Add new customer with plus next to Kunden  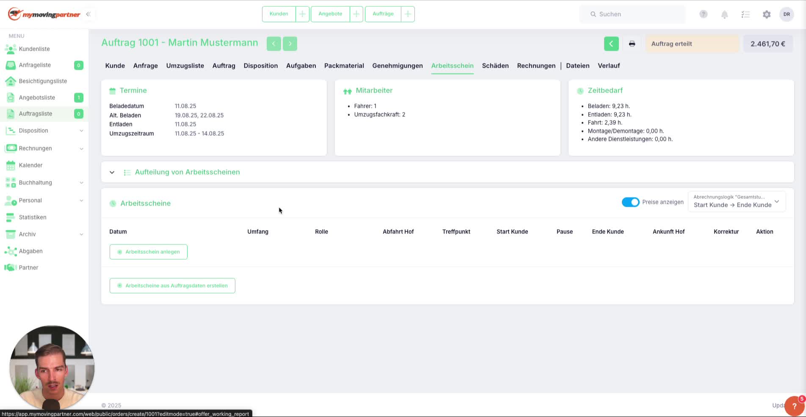click(x=302, y=14)
